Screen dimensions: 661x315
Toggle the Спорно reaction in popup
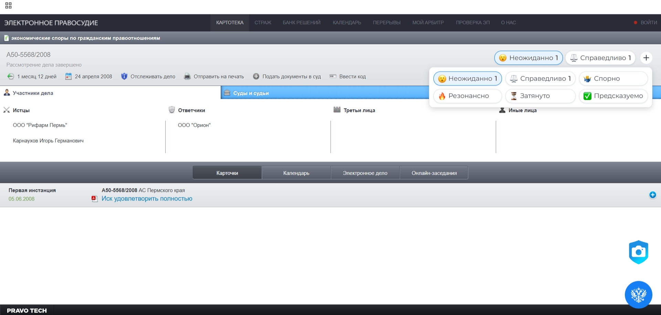pos(613,79)
